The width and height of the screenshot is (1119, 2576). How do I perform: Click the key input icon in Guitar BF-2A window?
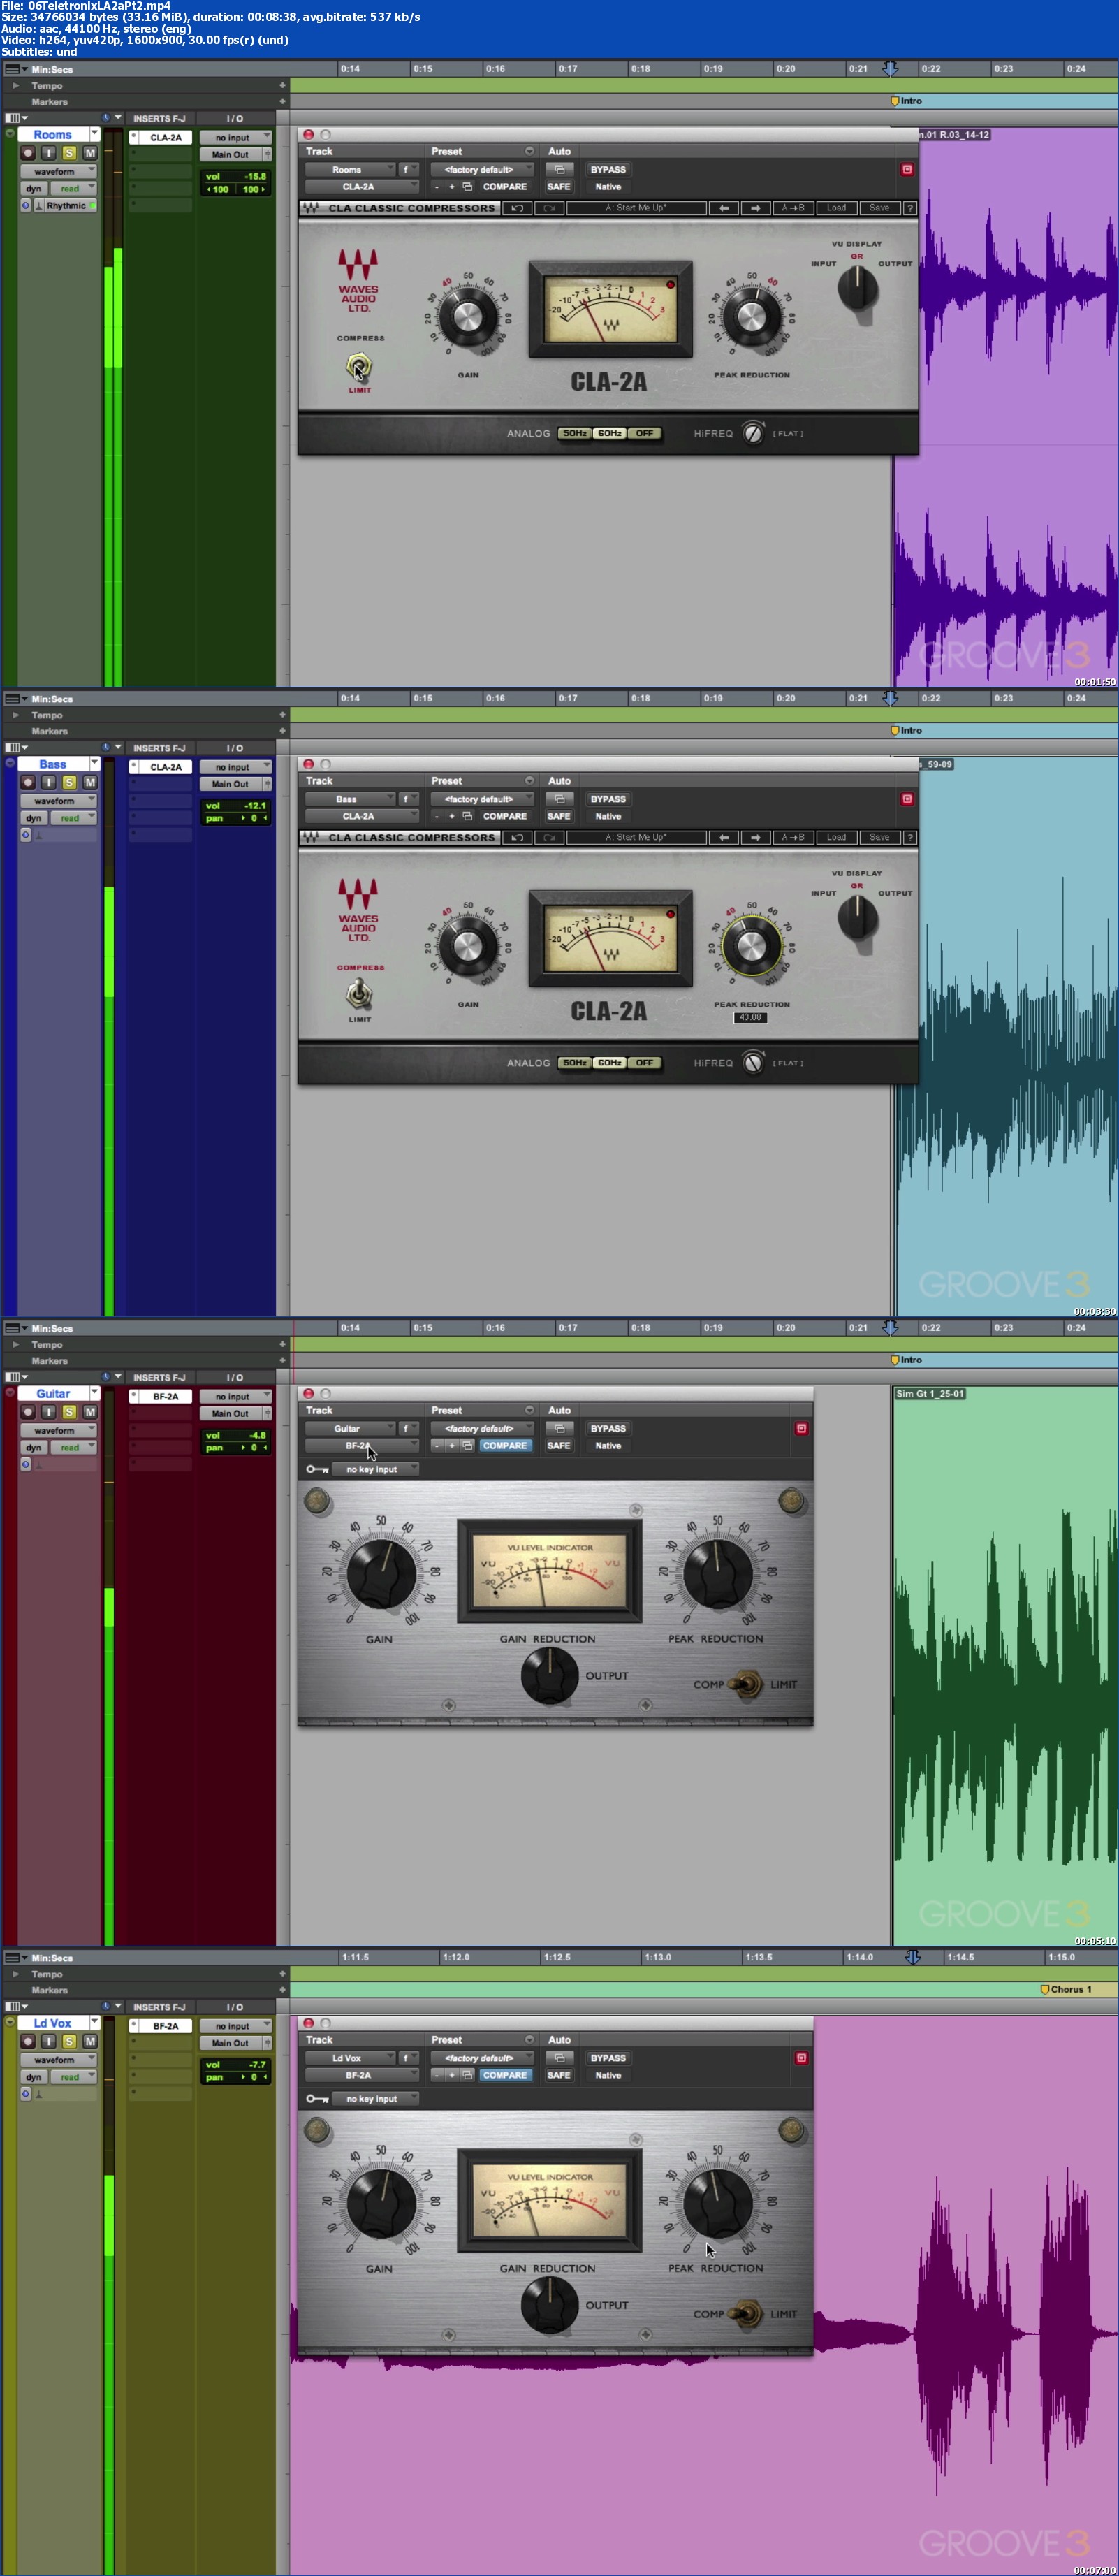click(317, 1469)
